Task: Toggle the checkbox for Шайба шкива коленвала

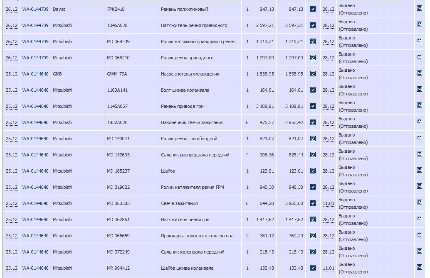Action: [x=313, y=268]
